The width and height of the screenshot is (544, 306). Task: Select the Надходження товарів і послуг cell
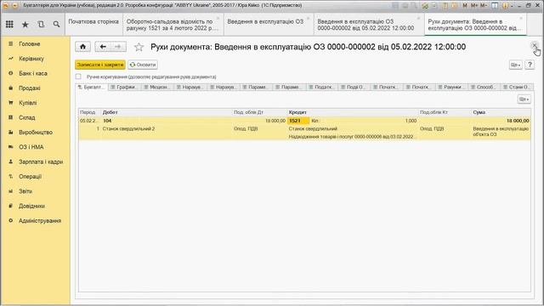(353, 137)
